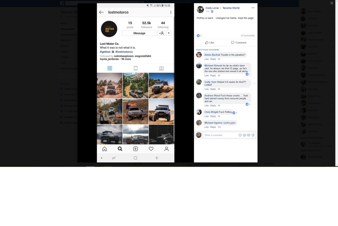The image size is (338, 226).
Task: Click the post audience privacy icon
Action: pos(212,12)
